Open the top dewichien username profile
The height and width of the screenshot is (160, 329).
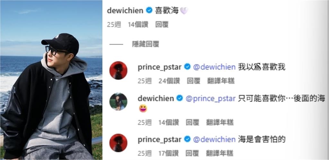click(125, 11)
